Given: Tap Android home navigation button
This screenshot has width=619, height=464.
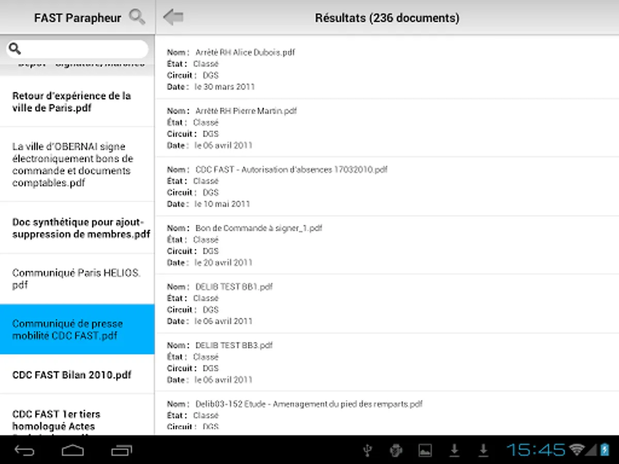Looking at the screenshot, I should pyautogui.click(x=73, y=450).
